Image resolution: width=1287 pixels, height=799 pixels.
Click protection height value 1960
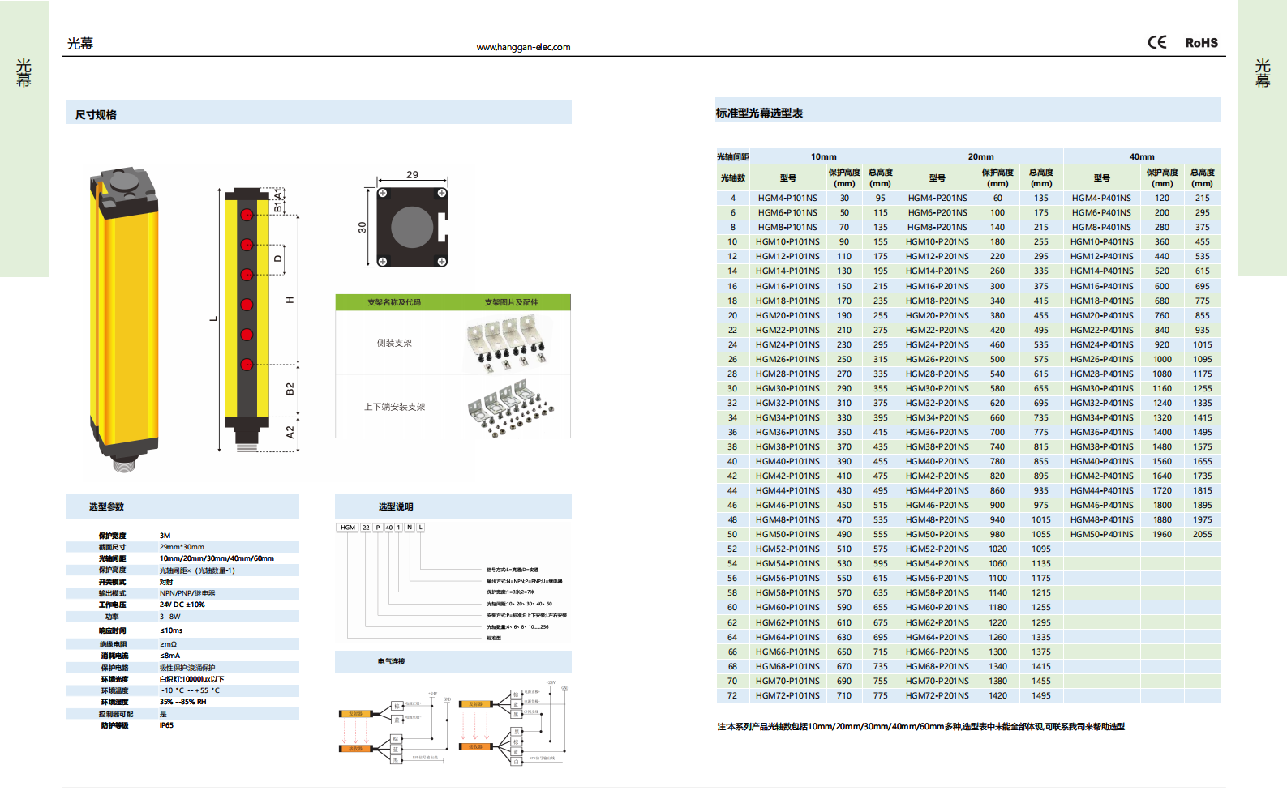point(1162,534)
